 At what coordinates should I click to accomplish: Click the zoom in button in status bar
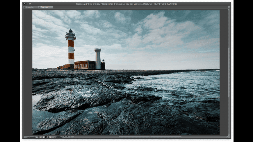[43, 137]
